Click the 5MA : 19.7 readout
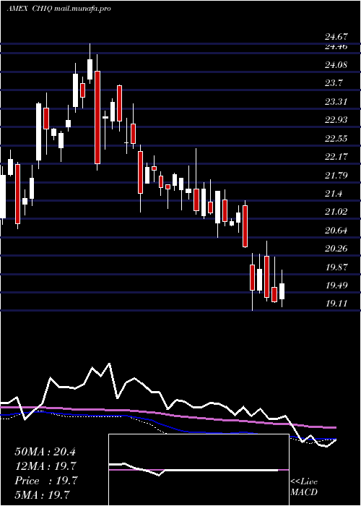 tap(42, 494)
